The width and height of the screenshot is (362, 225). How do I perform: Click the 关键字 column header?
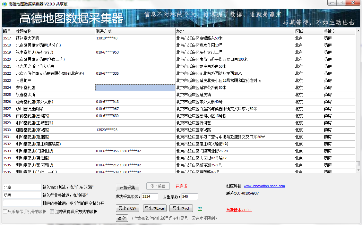pos(339,31)
